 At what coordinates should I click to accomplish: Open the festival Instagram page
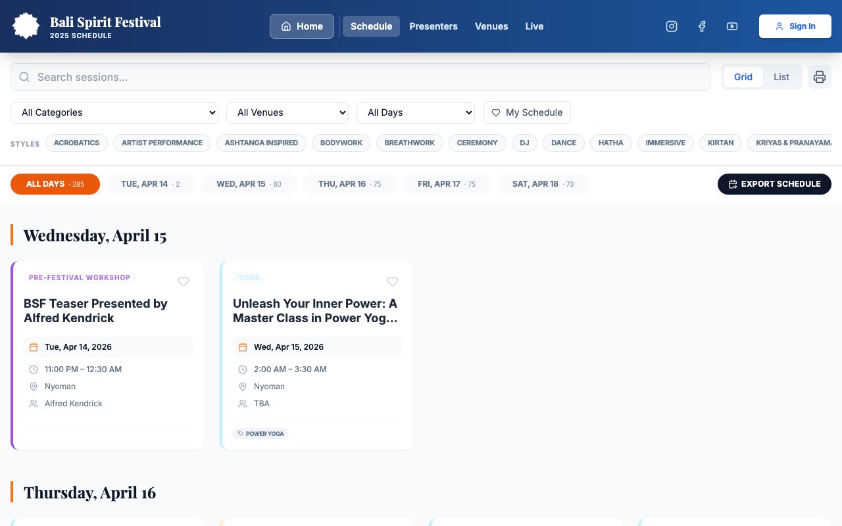coord(671,26)
